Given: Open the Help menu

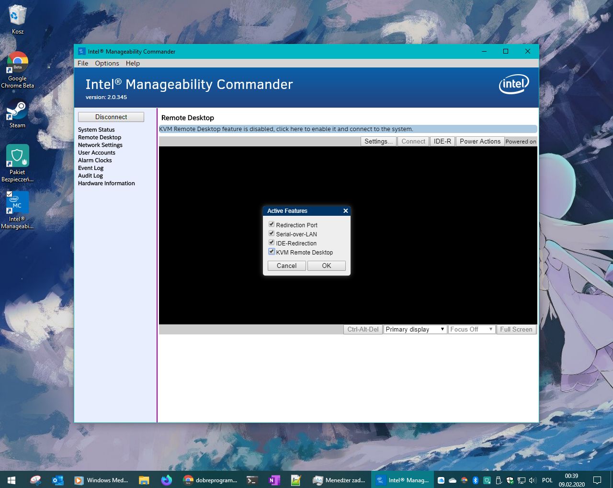Looking at the screenshot, I should point(133,63).
